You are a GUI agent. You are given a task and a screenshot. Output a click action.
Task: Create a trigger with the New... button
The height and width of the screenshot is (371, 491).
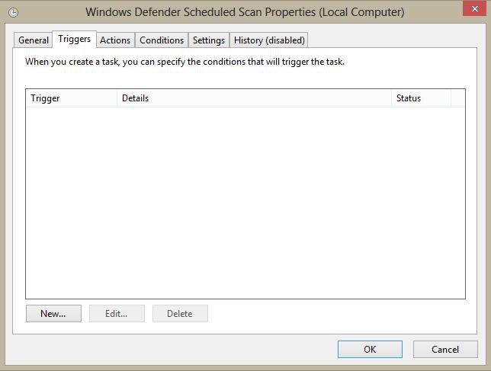click(53, 313)
